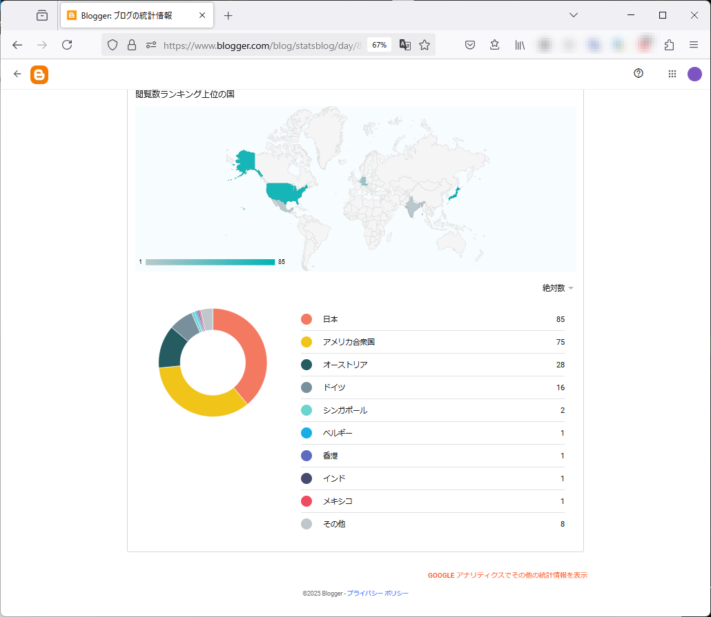
Task: Click the 67% zoom level indicator
Action: [x=379, y=45]
